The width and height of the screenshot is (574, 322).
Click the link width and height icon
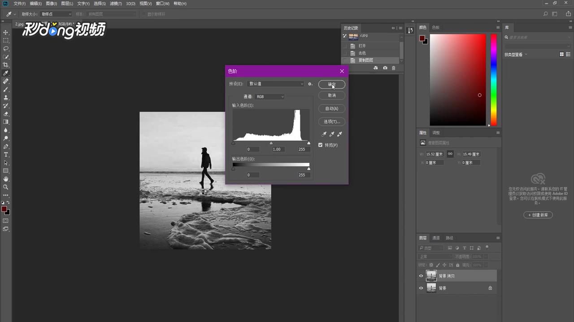click(x=450, y=154)
